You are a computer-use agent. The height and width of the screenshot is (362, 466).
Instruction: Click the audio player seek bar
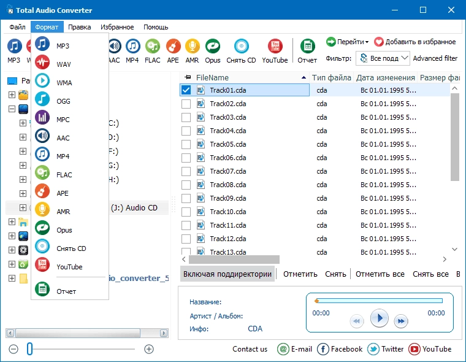click(x=379, y=301)
